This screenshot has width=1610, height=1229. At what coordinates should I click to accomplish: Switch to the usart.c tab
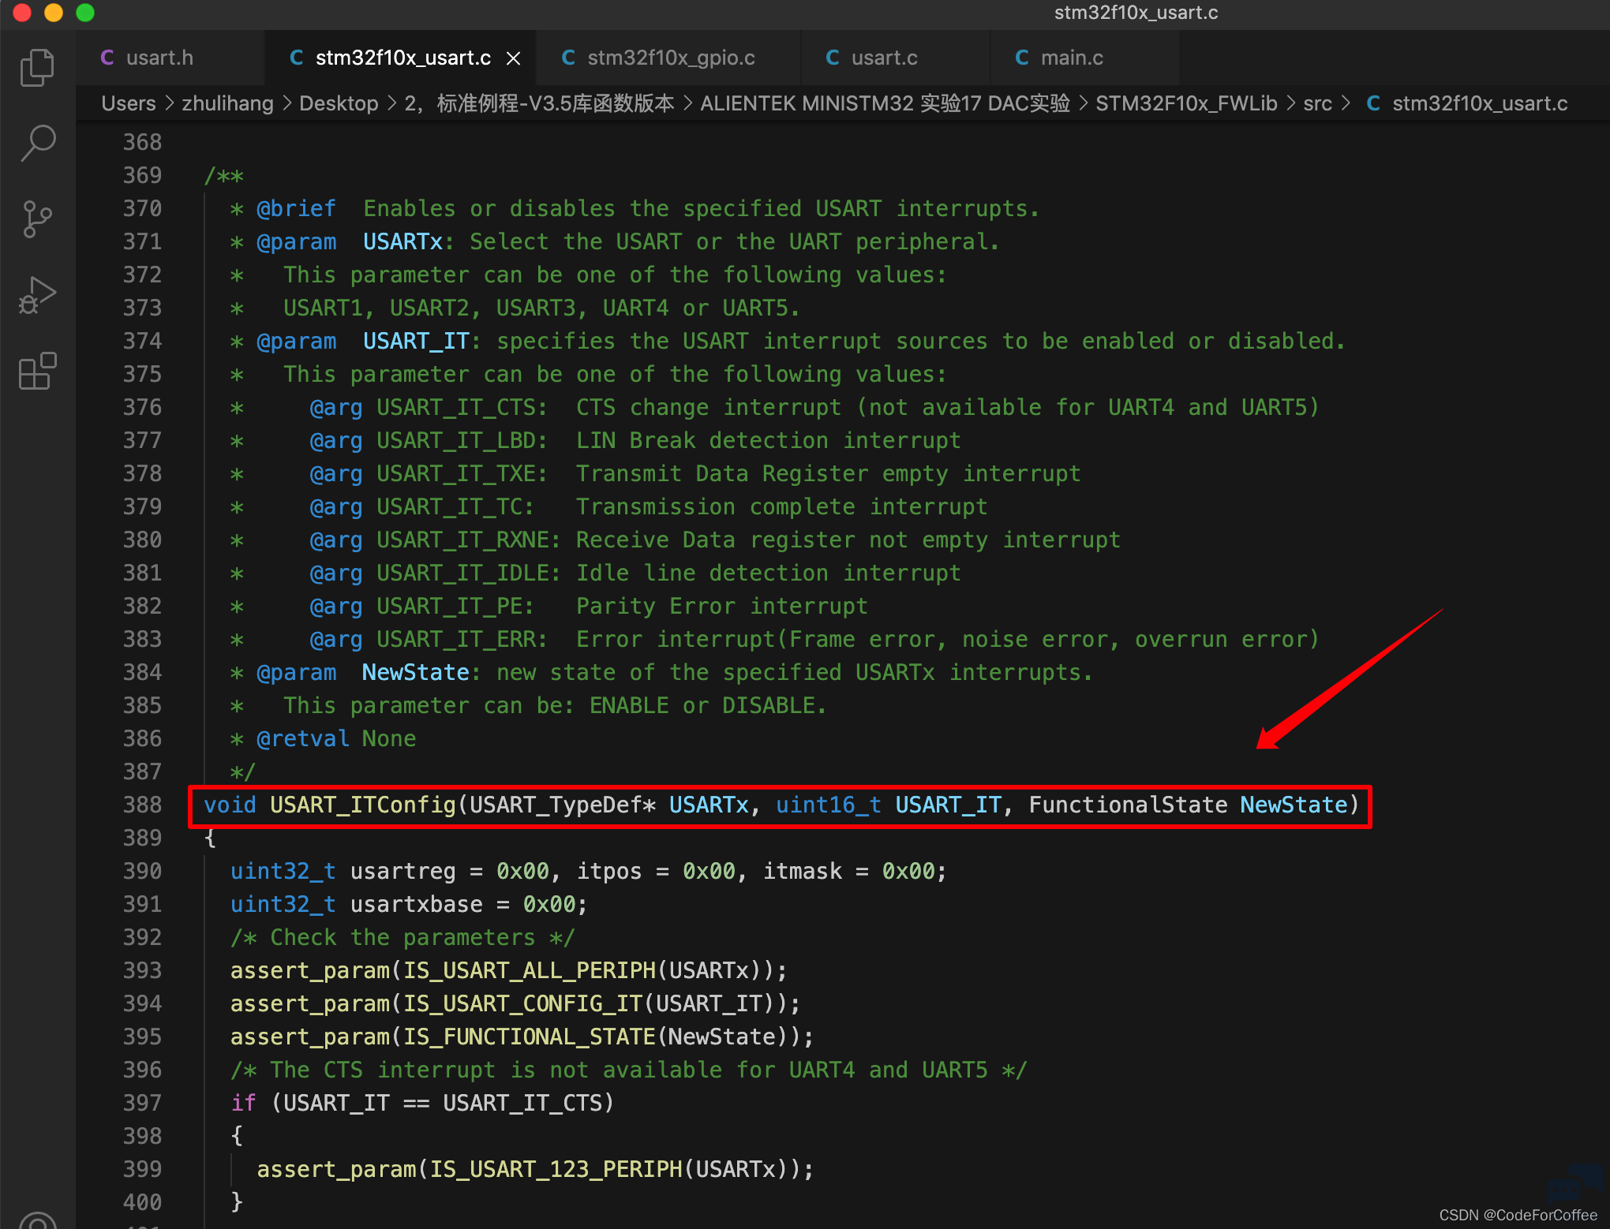(884, 58)
